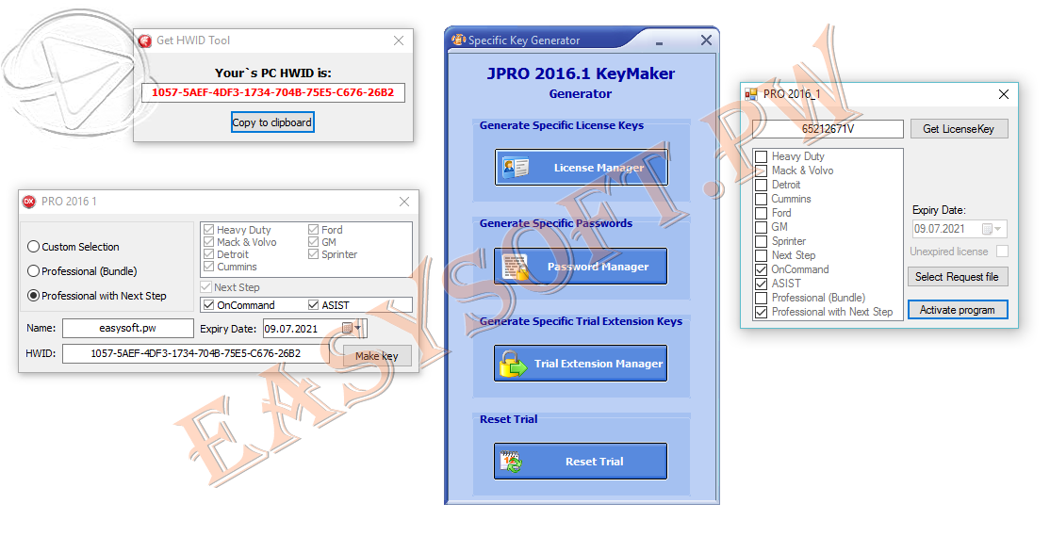1050x536 pixels.
Task: Click the Name field containing easysoft.pw
Action: (x=128, y=328)
